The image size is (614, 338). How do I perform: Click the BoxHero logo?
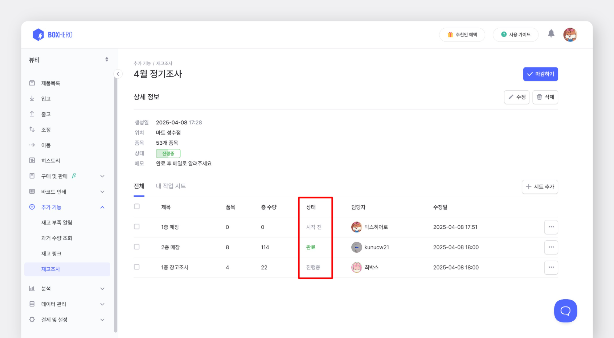[53, 35]
